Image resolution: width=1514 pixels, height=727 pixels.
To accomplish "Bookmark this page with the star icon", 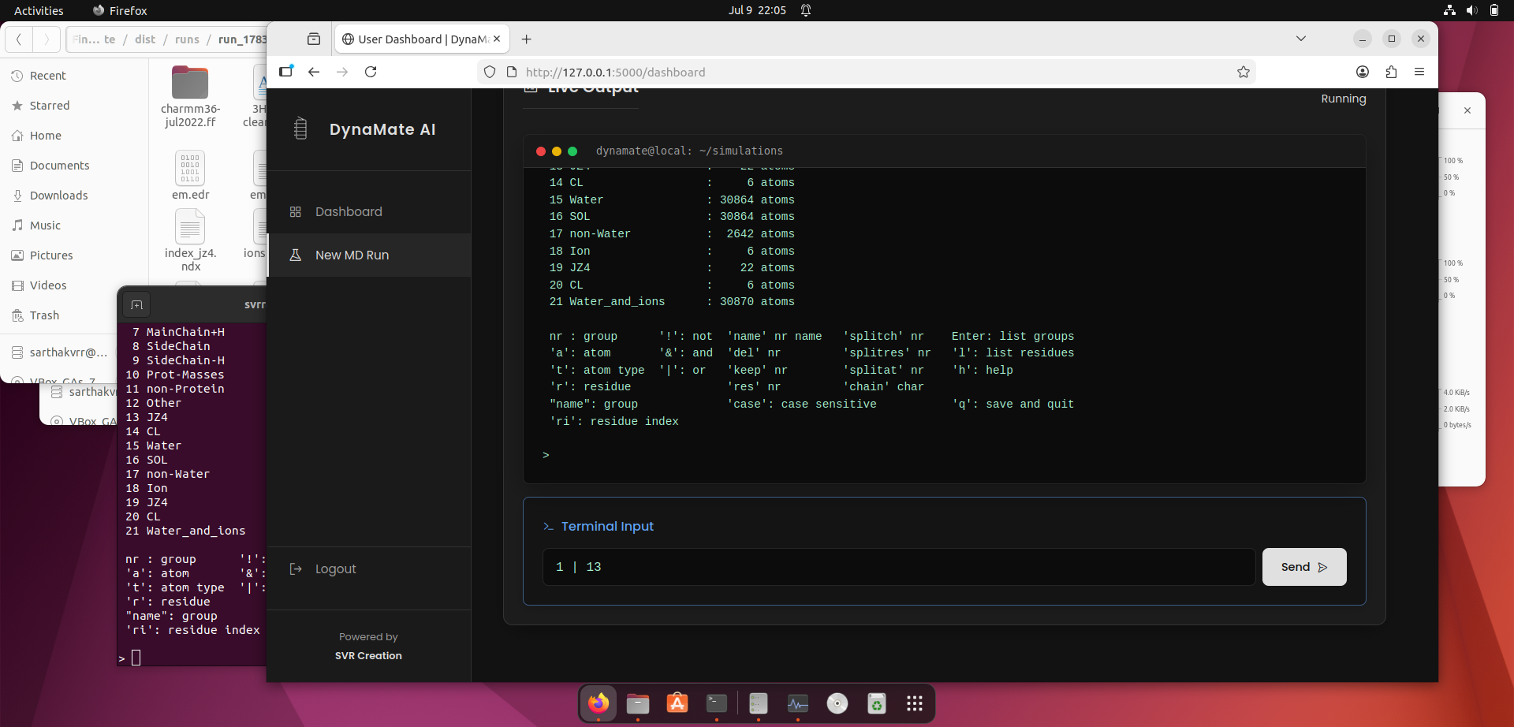I will [1244, 73].
